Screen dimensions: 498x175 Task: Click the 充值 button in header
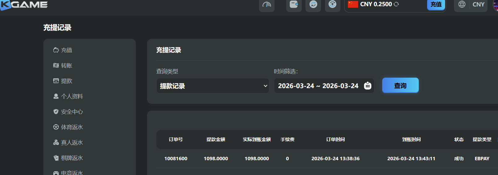[x=436, y=4]
